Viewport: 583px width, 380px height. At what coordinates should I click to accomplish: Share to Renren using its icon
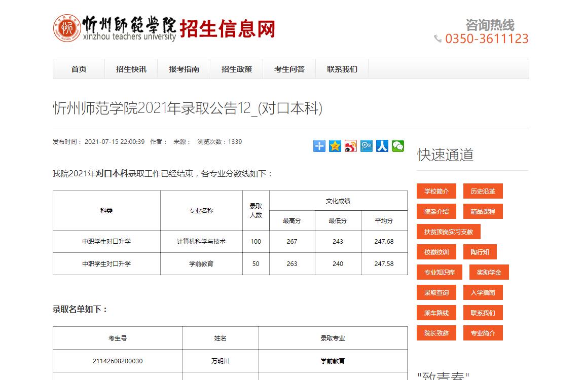click(x=382, y=146)
